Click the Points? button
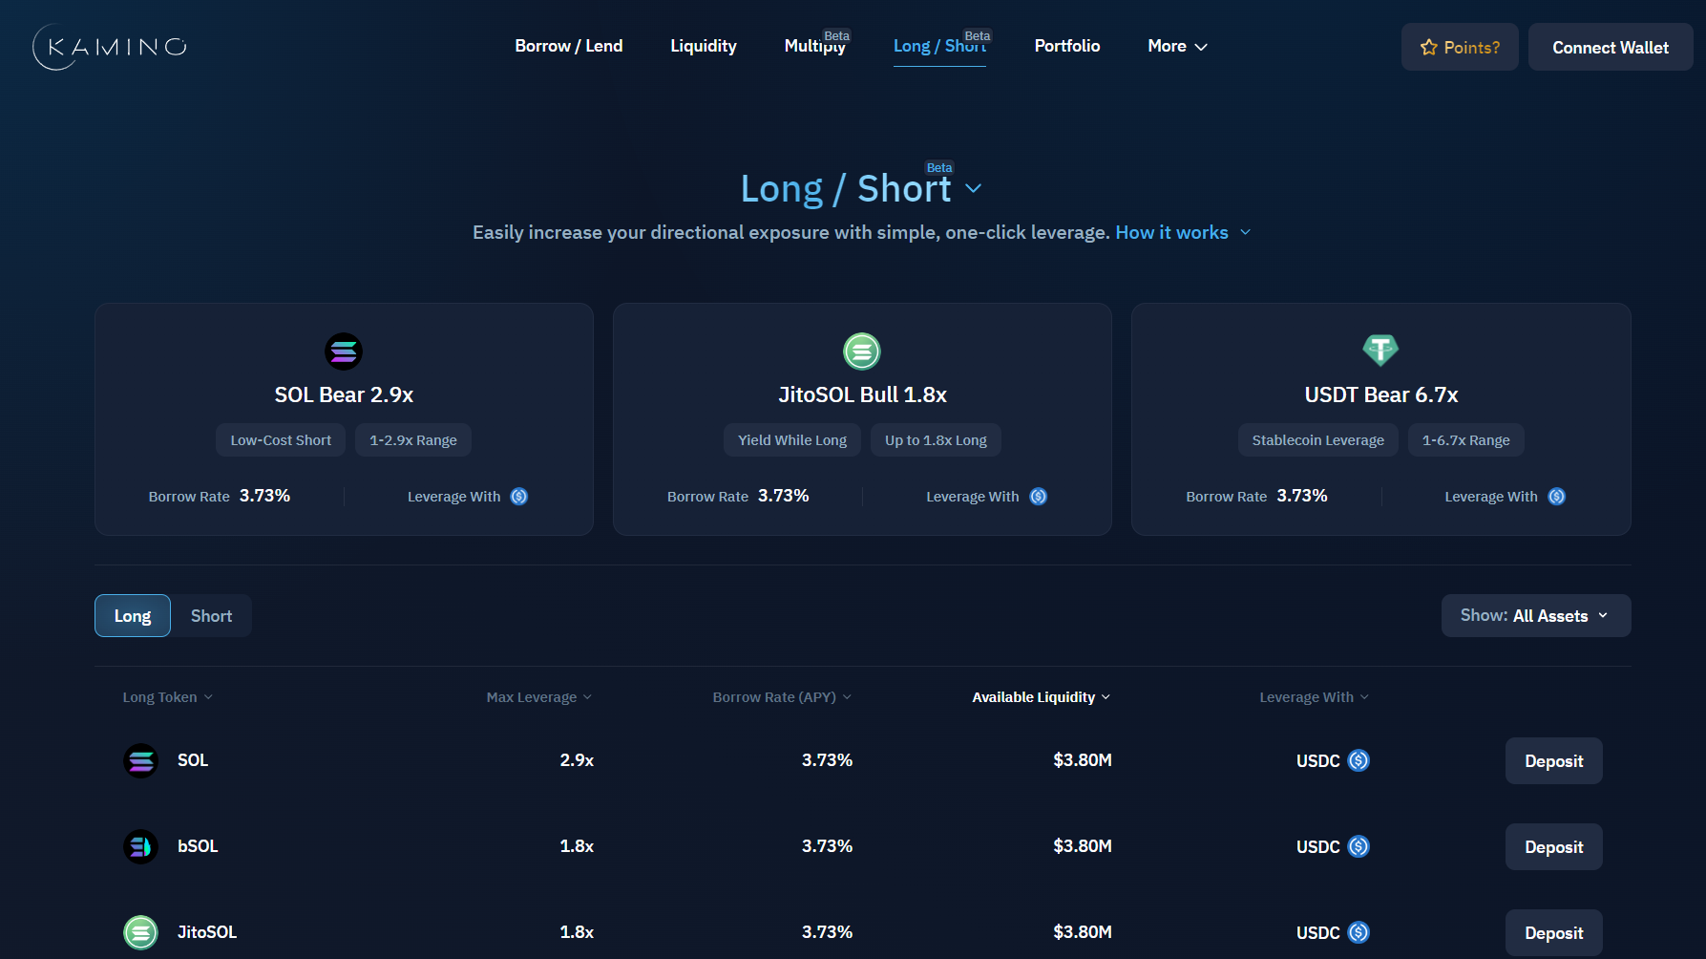This screenshot has height=959, width=1706. pos(1460,47)
